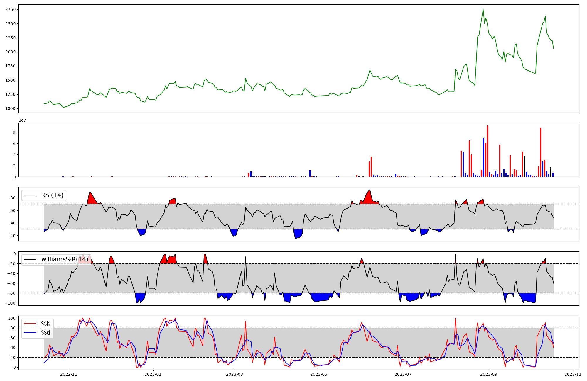
Task: Click the 2023-01 x-axis date label
Action: click(x=153, y=374)
